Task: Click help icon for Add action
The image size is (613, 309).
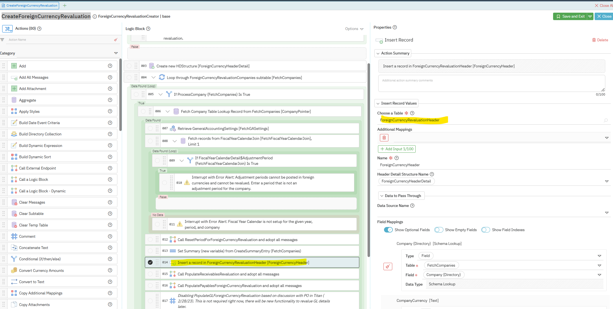Action: 110,66
